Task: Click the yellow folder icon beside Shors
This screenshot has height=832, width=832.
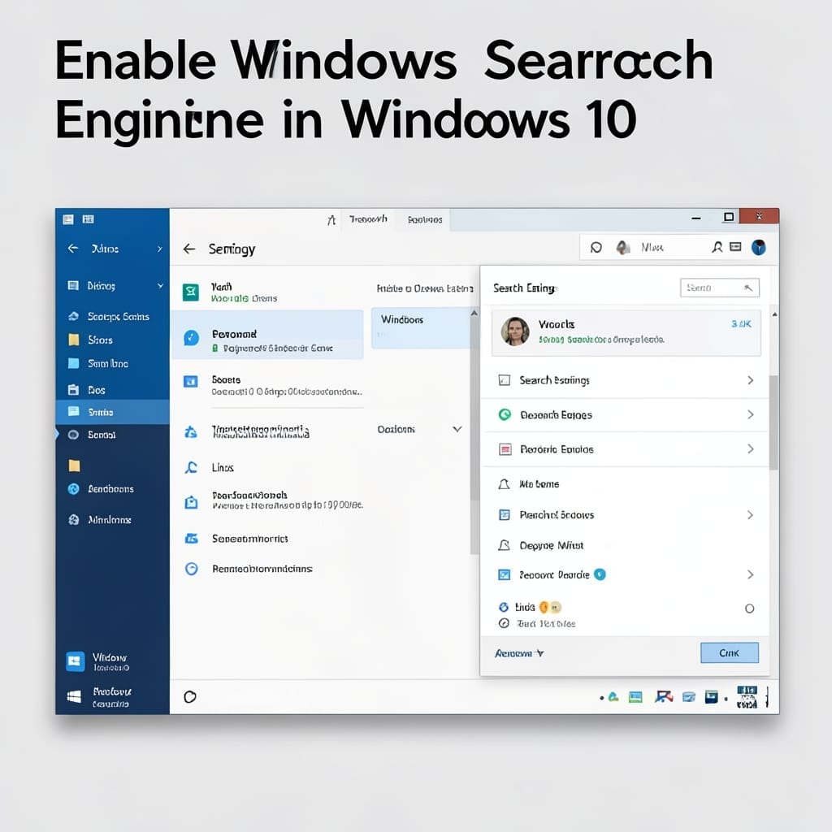Action: point(74,340)
